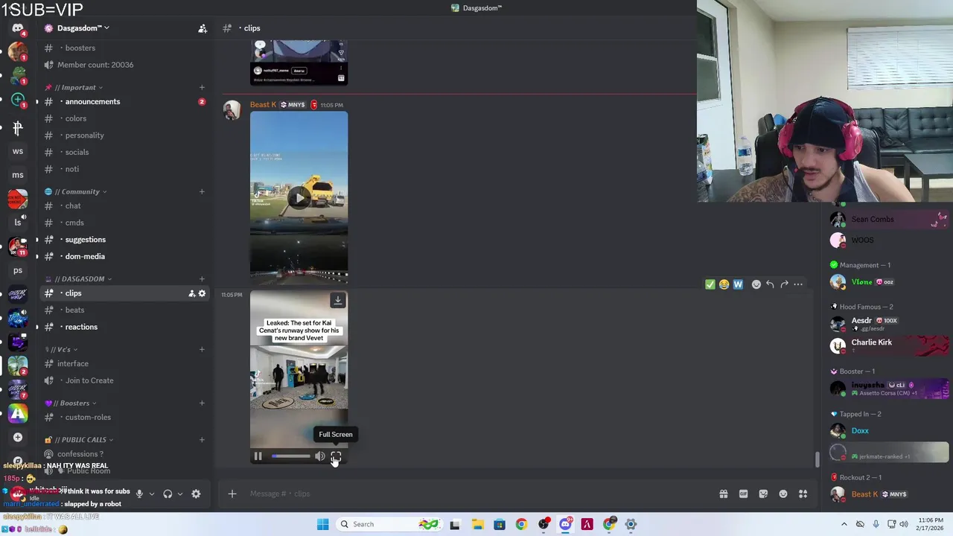Viewport: 953px width, 536px height.
Task: Open the Windows Start menu
Action: (x=322, y=524)
